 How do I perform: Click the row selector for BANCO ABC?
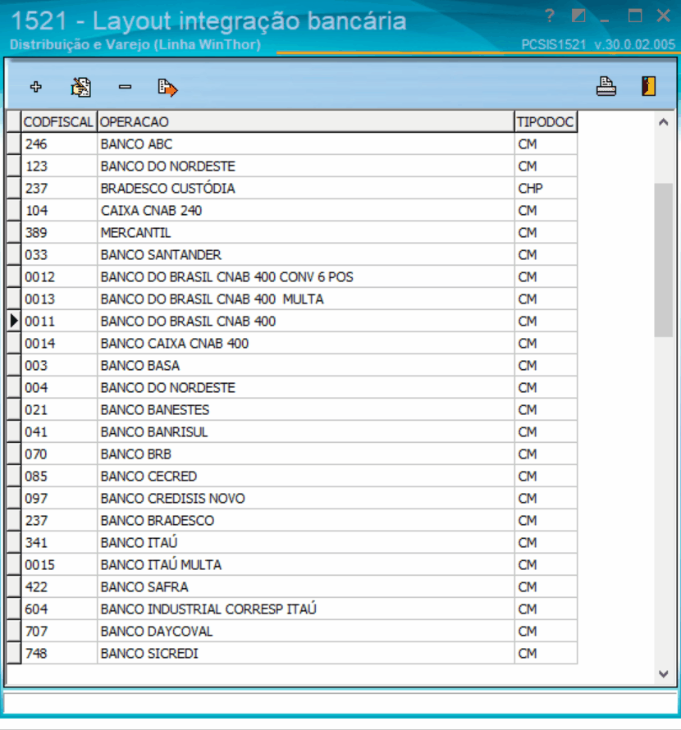click(14, 144)
